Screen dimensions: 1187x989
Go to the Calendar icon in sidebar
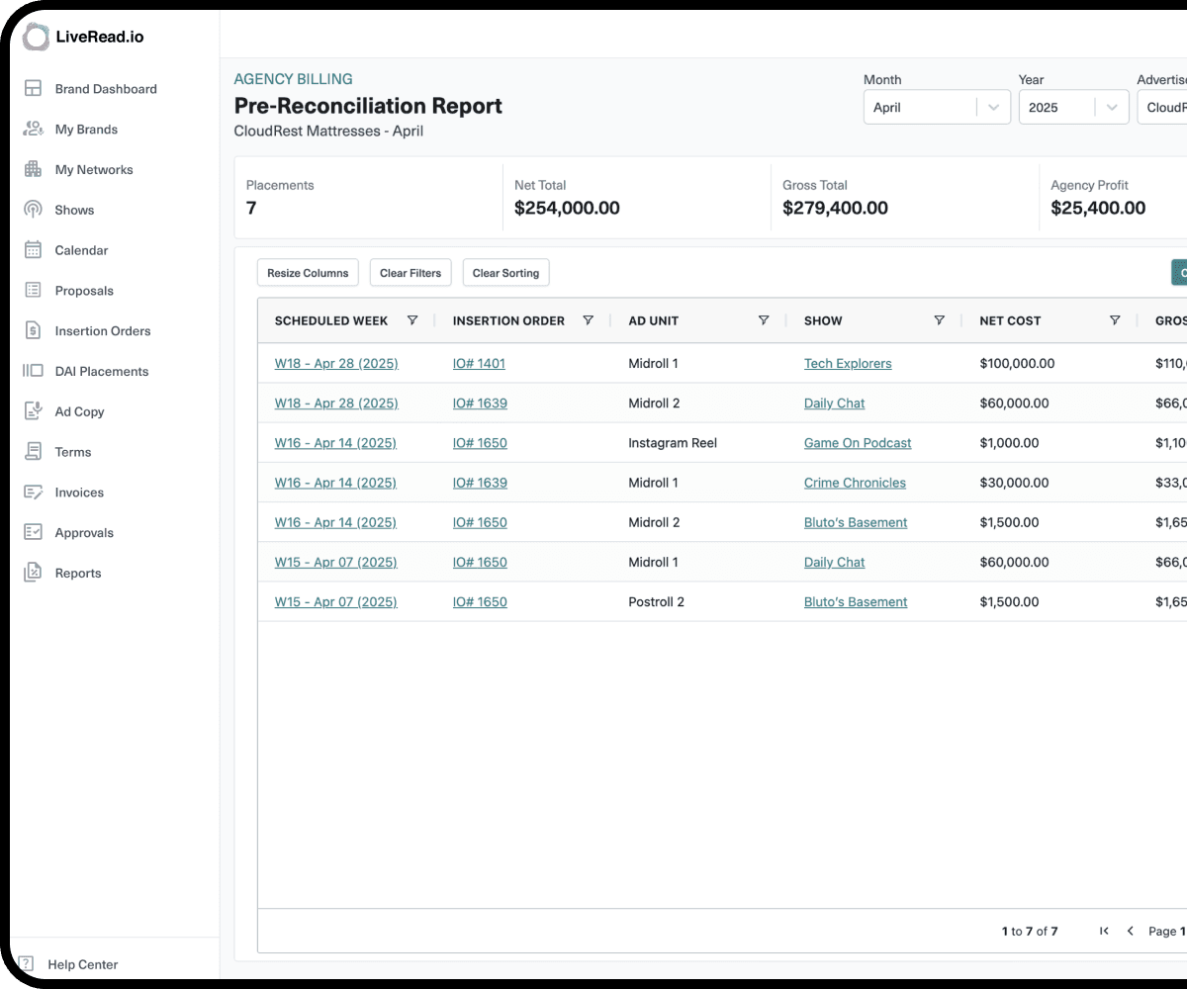33,250
